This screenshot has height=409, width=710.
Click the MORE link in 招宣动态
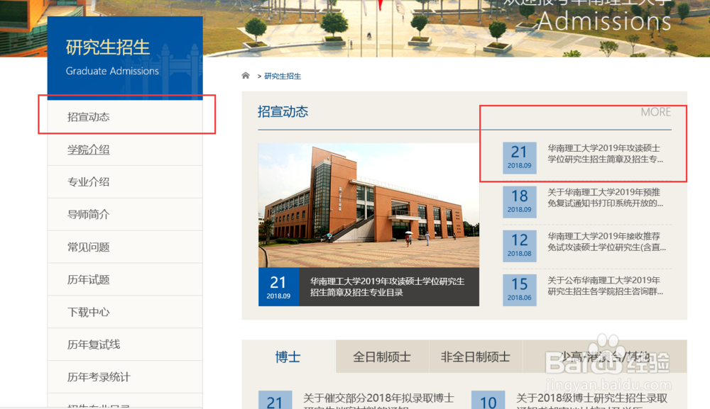655,112
